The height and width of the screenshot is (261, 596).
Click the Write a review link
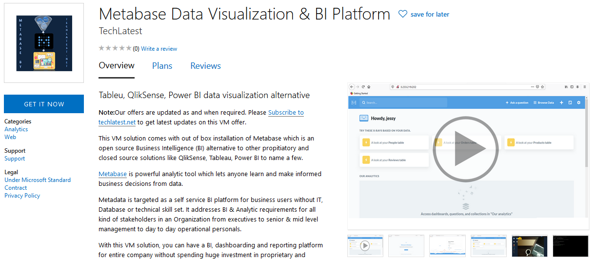[159, 49]
